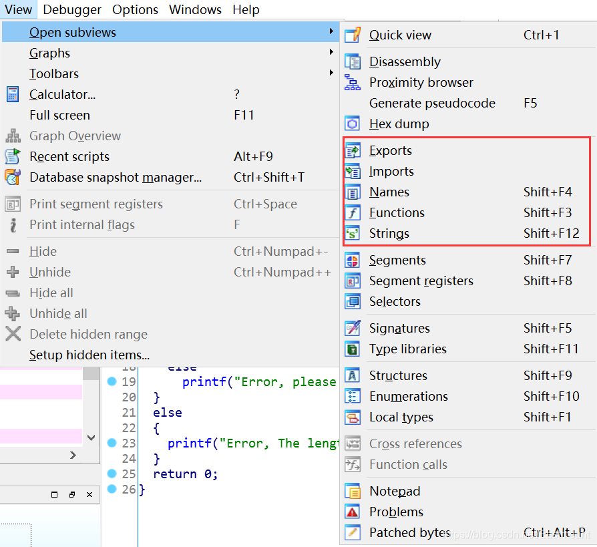The height and width of the screenshot is (547, 597).
Task: Click the Exports window icon
Action: [x=353, y=151]
